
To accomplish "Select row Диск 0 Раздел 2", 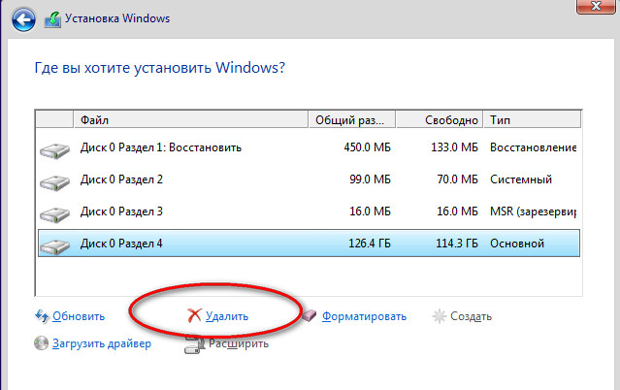I will 309,179.
